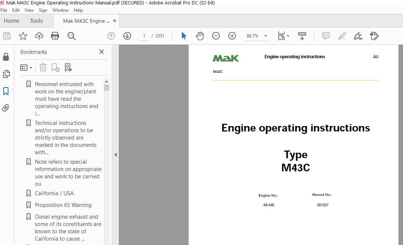Open bookmark 'Note refers to special information'

pos(68,172)
